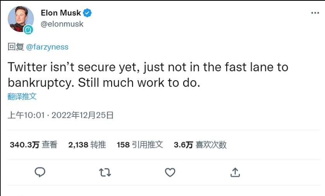Visit the @elonmusk handle
Viewport: 325px width, 196px height.
pos(62,24)
